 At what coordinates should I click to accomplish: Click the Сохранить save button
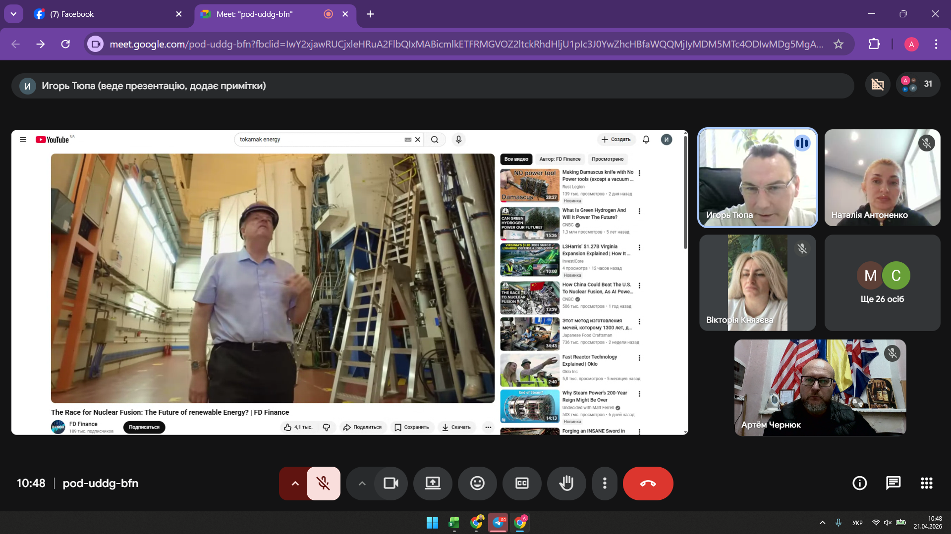pos(412,427)
